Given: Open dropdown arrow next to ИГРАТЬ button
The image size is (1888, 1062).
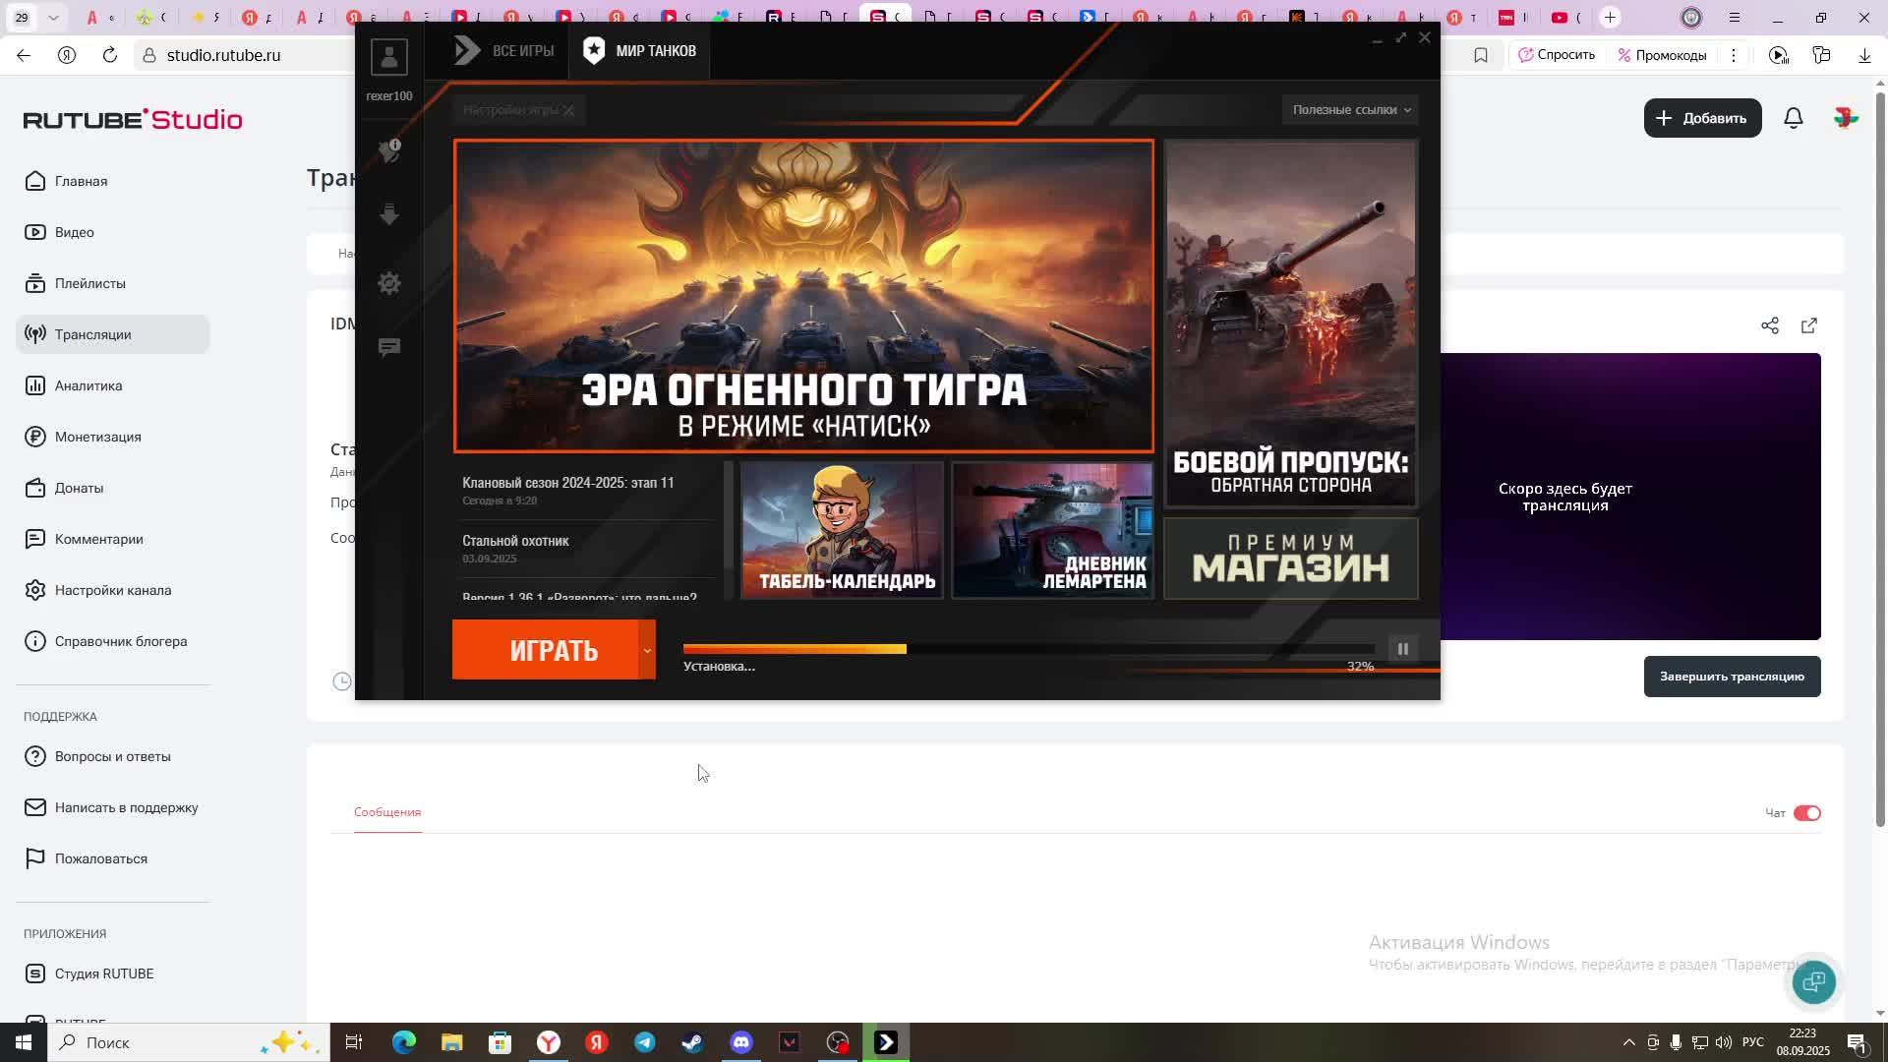Looking at the screenshot, I should pyautogui.click(x=647, y=650).
